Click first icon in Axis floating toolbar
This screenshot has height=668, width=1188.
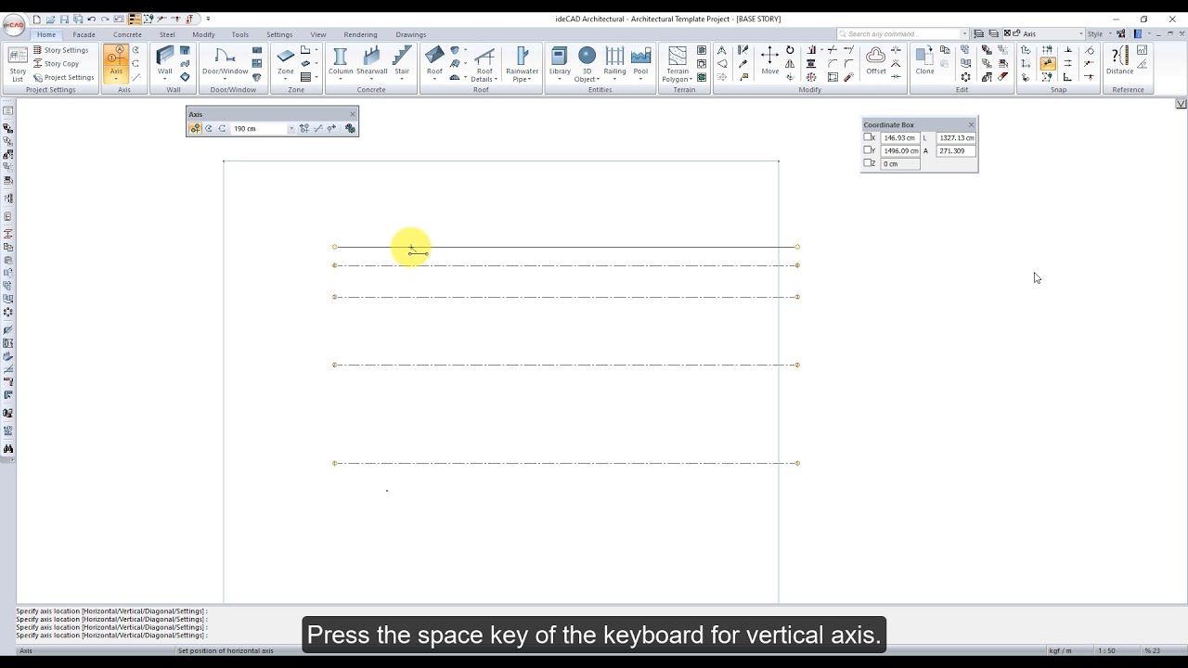pyautogui.click(x=195, y=129)
